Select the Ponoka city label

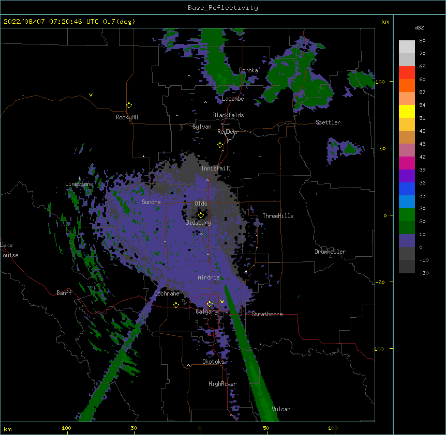[x=248, y=70]
